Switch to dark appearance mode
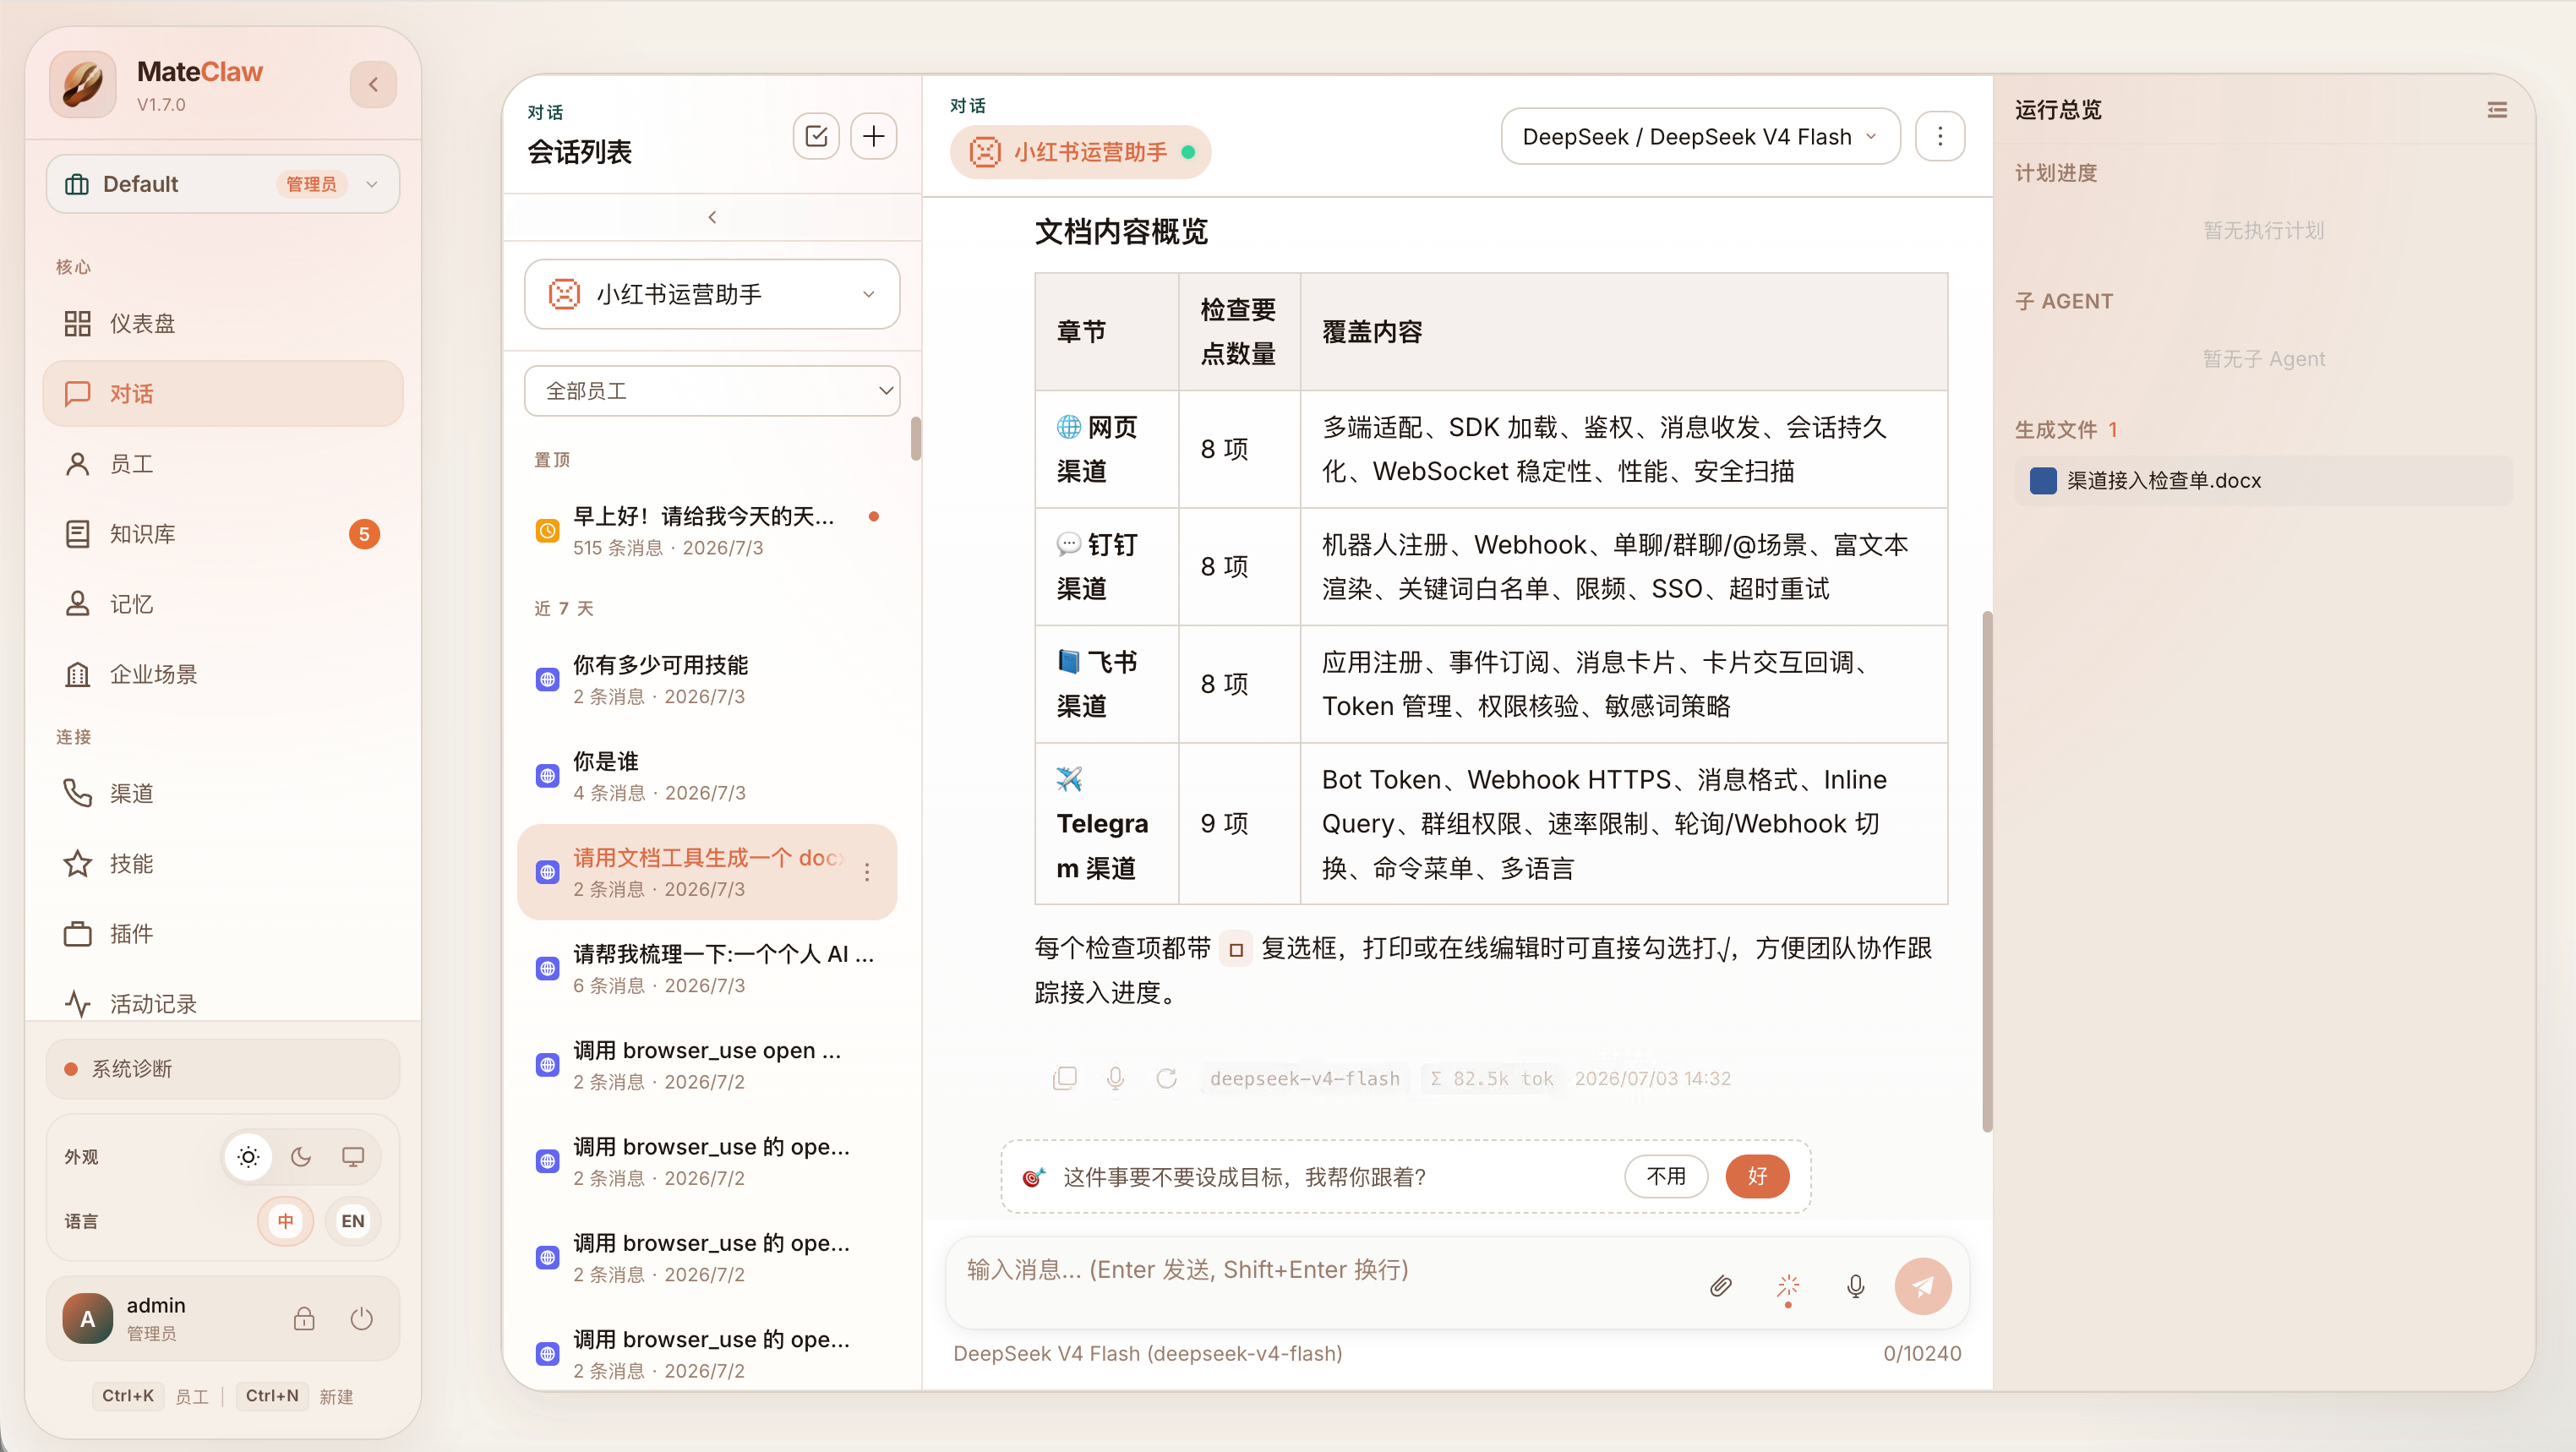 (x=301, y=1156)
